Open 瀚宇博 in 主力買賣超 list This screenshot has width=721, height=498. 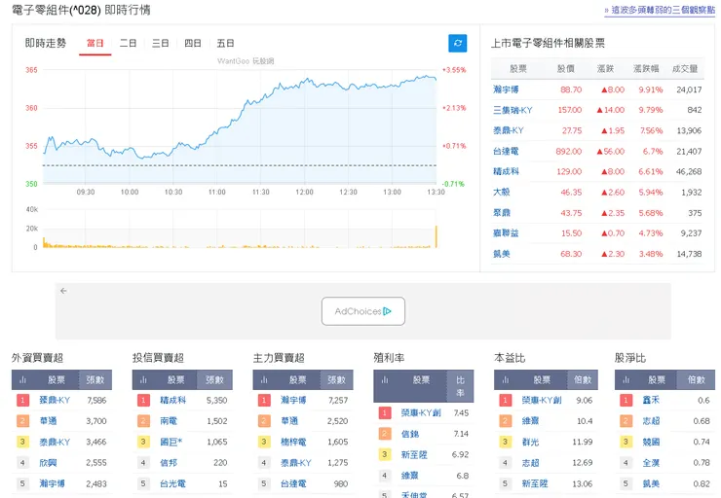[x=293, y=400]
